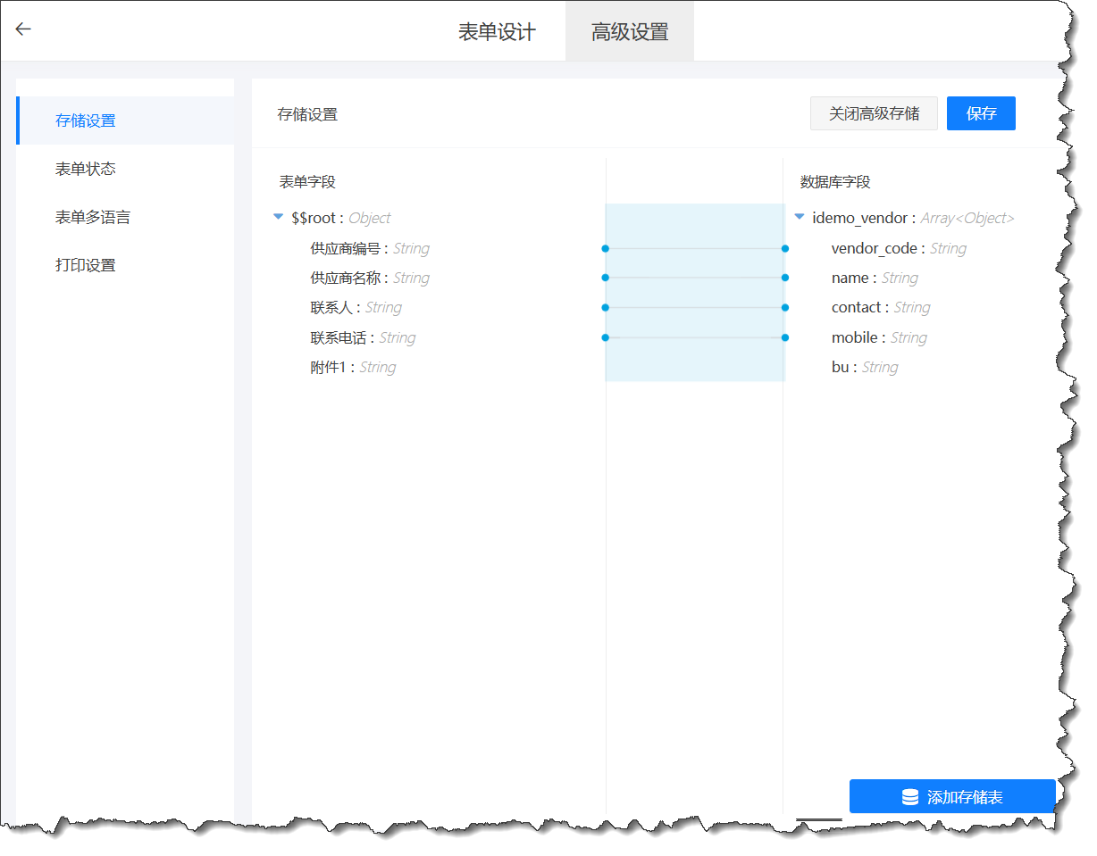Click the connection dot beside vendor_code
1097x856 pixels.
tap(785, 249)
